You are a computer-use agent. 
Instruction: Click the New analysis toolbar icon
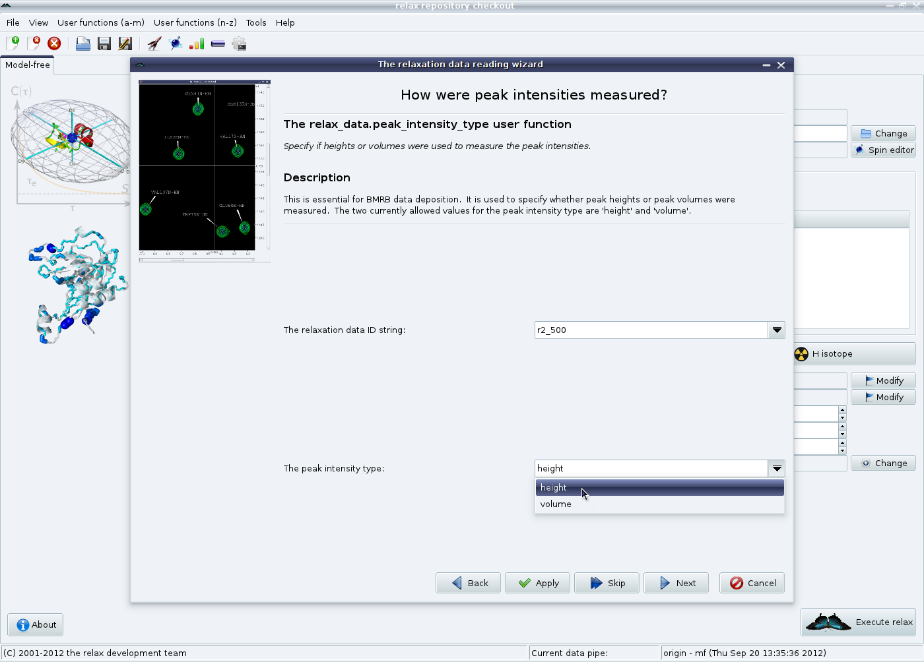(13, 44)
